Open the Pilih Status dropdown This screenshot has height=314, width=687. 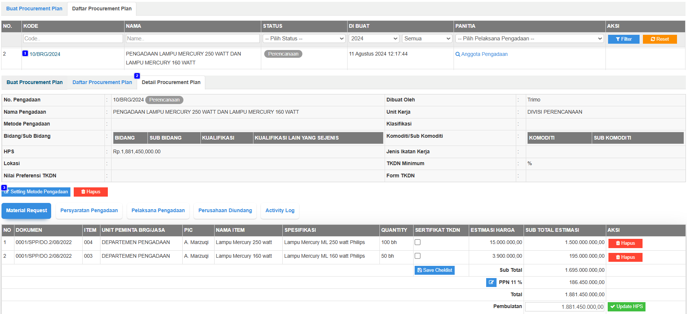pyautogui.click(x=304, y=39)
